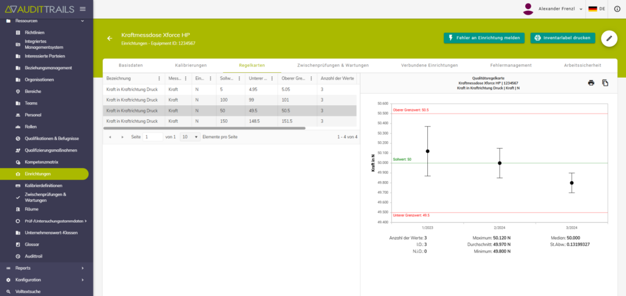Click Fehler an Einrichtung melden button

pyautogui.click(x=484, y=38)
